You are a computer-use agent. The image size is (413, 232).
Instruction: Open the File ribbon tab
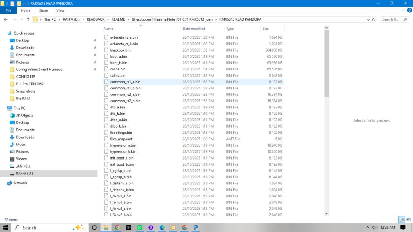(x=8, y=10)
